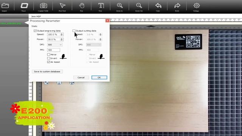Click the vertical move handle icon

click(59, 83)
